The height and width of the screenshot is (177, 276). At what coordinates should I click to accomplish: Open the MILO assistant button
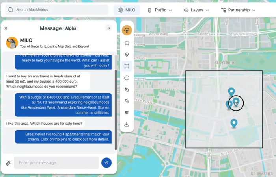coord(127,10)
